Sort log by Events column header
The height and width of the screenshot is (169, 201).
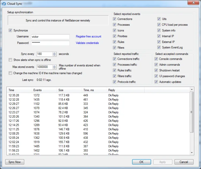click(x=44, y=90)
